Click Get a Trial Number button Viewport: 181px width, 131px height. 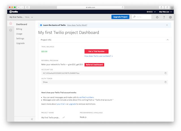click(x=96, y=51)
